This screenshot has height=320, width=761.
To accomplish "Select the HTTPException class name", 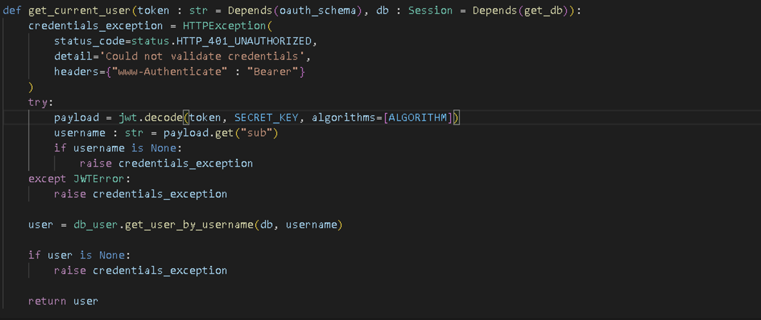I will click(221, 26).
